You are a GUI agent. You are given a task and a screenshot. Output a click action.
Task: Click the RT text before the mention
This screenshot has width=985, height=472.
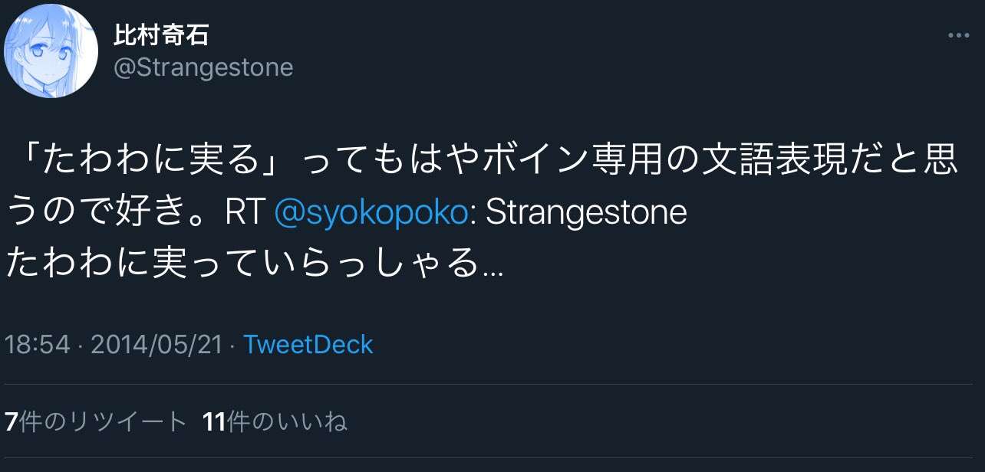coord(245,212)
